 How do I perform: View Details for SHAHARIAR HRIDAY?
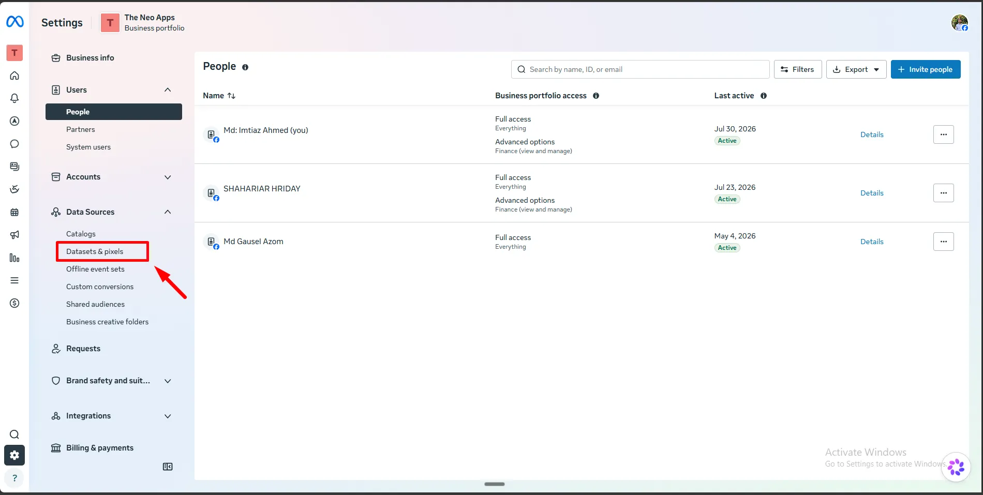(872, 193)
